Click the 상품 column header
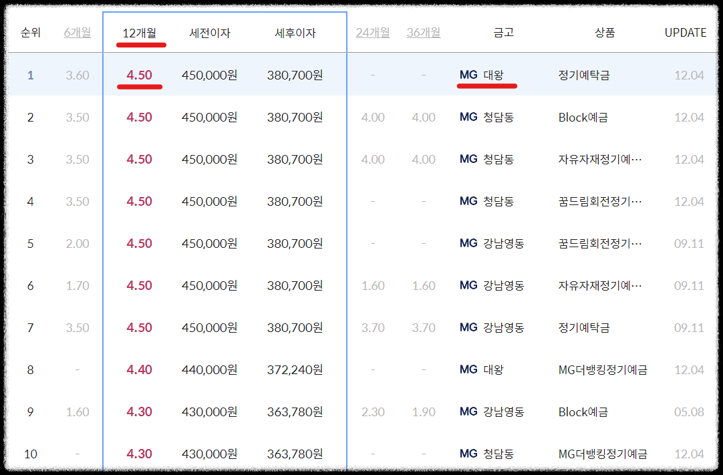The height and width of the screenshot is (475, 723). [605, 32]
